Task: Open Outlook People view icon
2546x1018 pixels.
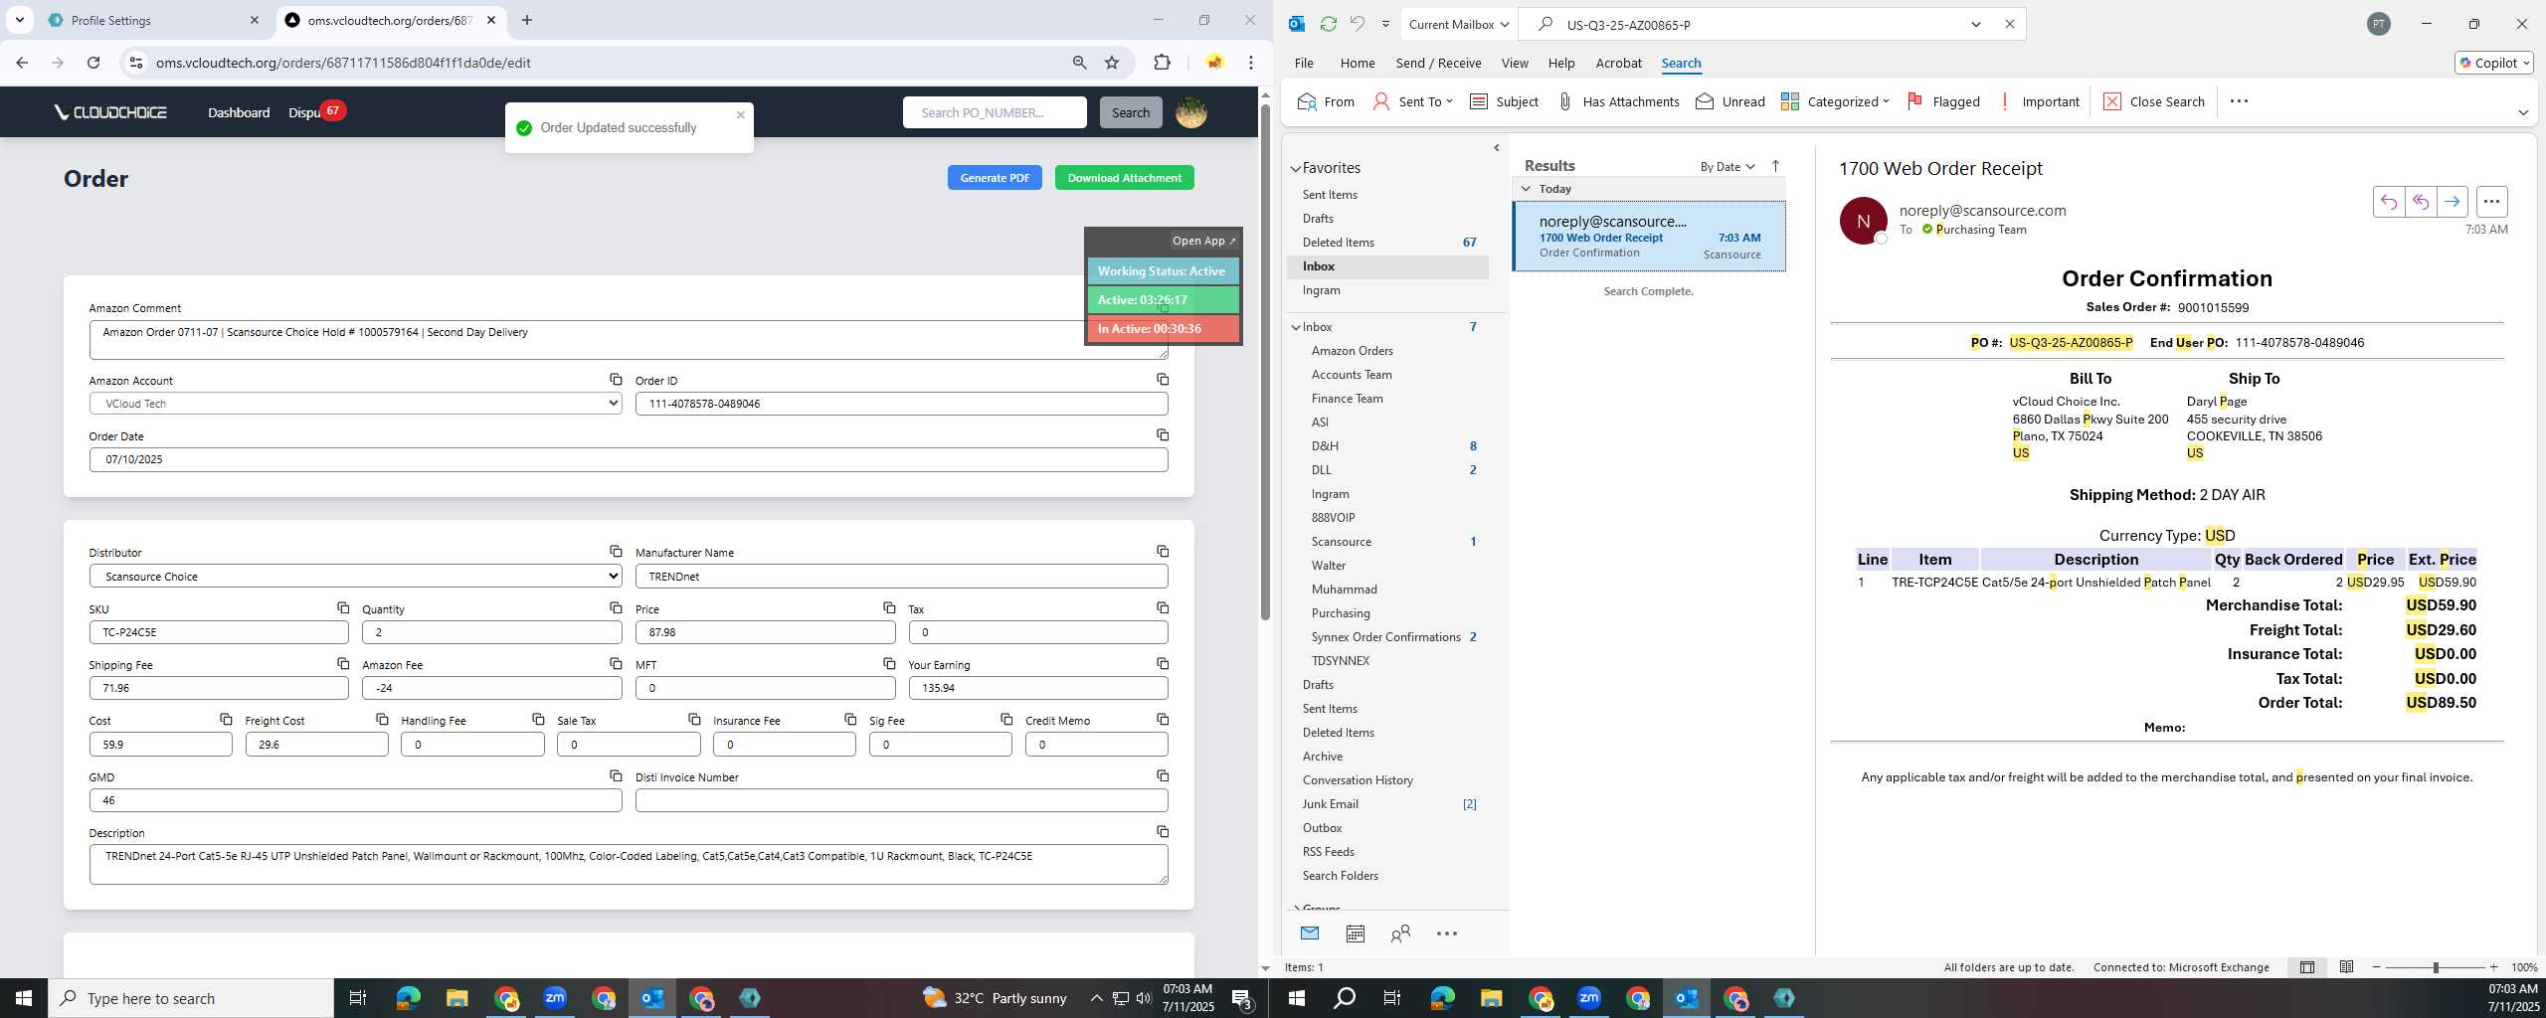Action: pyautogui.click(x=1400, y=933)
